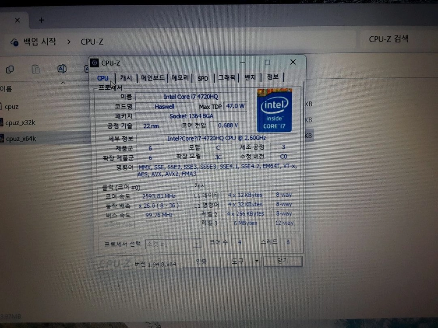Close the CPU-Z window
The height and width of the screenshot is (328, 438).
click(293, 62)
